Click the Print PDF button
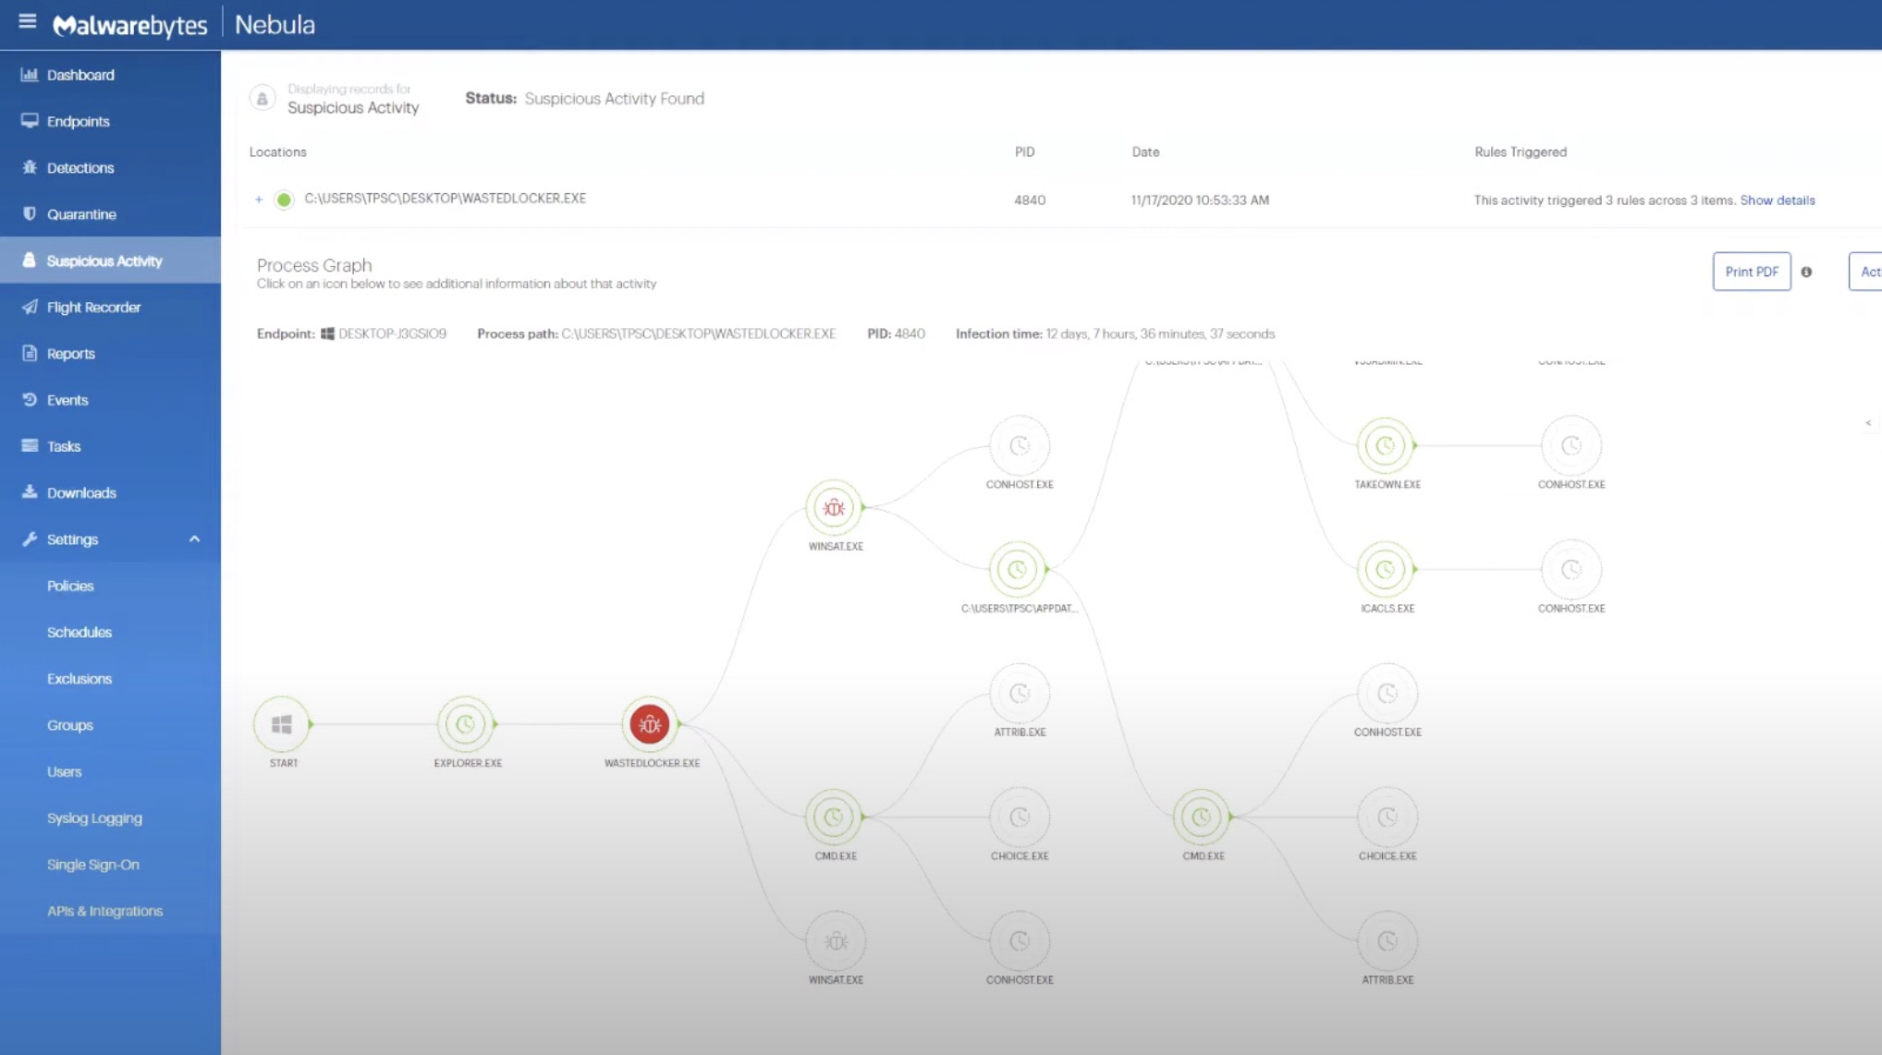1882x1055 pixels. (x=1752, y=272)
